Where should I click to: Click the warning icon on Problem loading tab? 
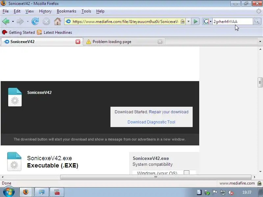(x=88, y=42)
